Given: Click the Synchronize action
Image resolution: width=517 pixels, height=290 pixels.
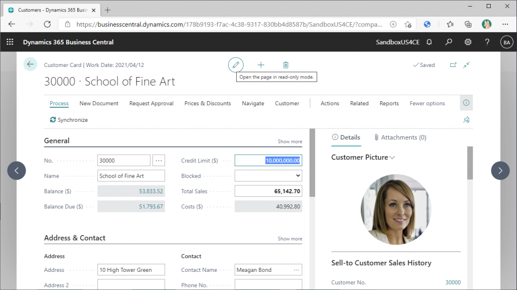Looking at the screenshot, I should [x=69, y=120].
